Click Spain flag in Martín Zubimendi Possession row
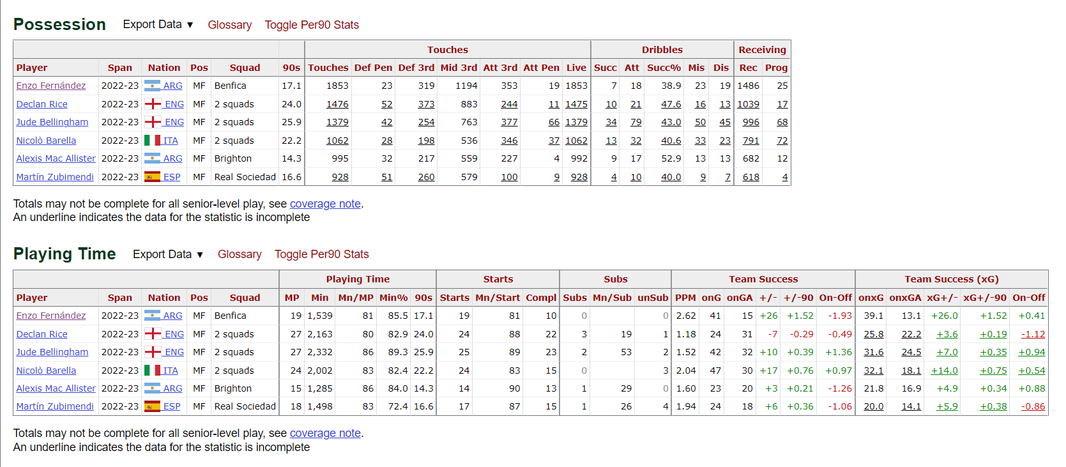Viewport: 1066px width, 467px height. 152,177
